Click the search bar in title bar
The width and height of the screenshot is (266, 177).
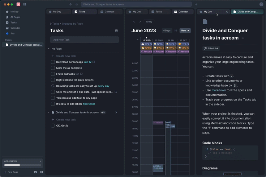click(136, 4)
